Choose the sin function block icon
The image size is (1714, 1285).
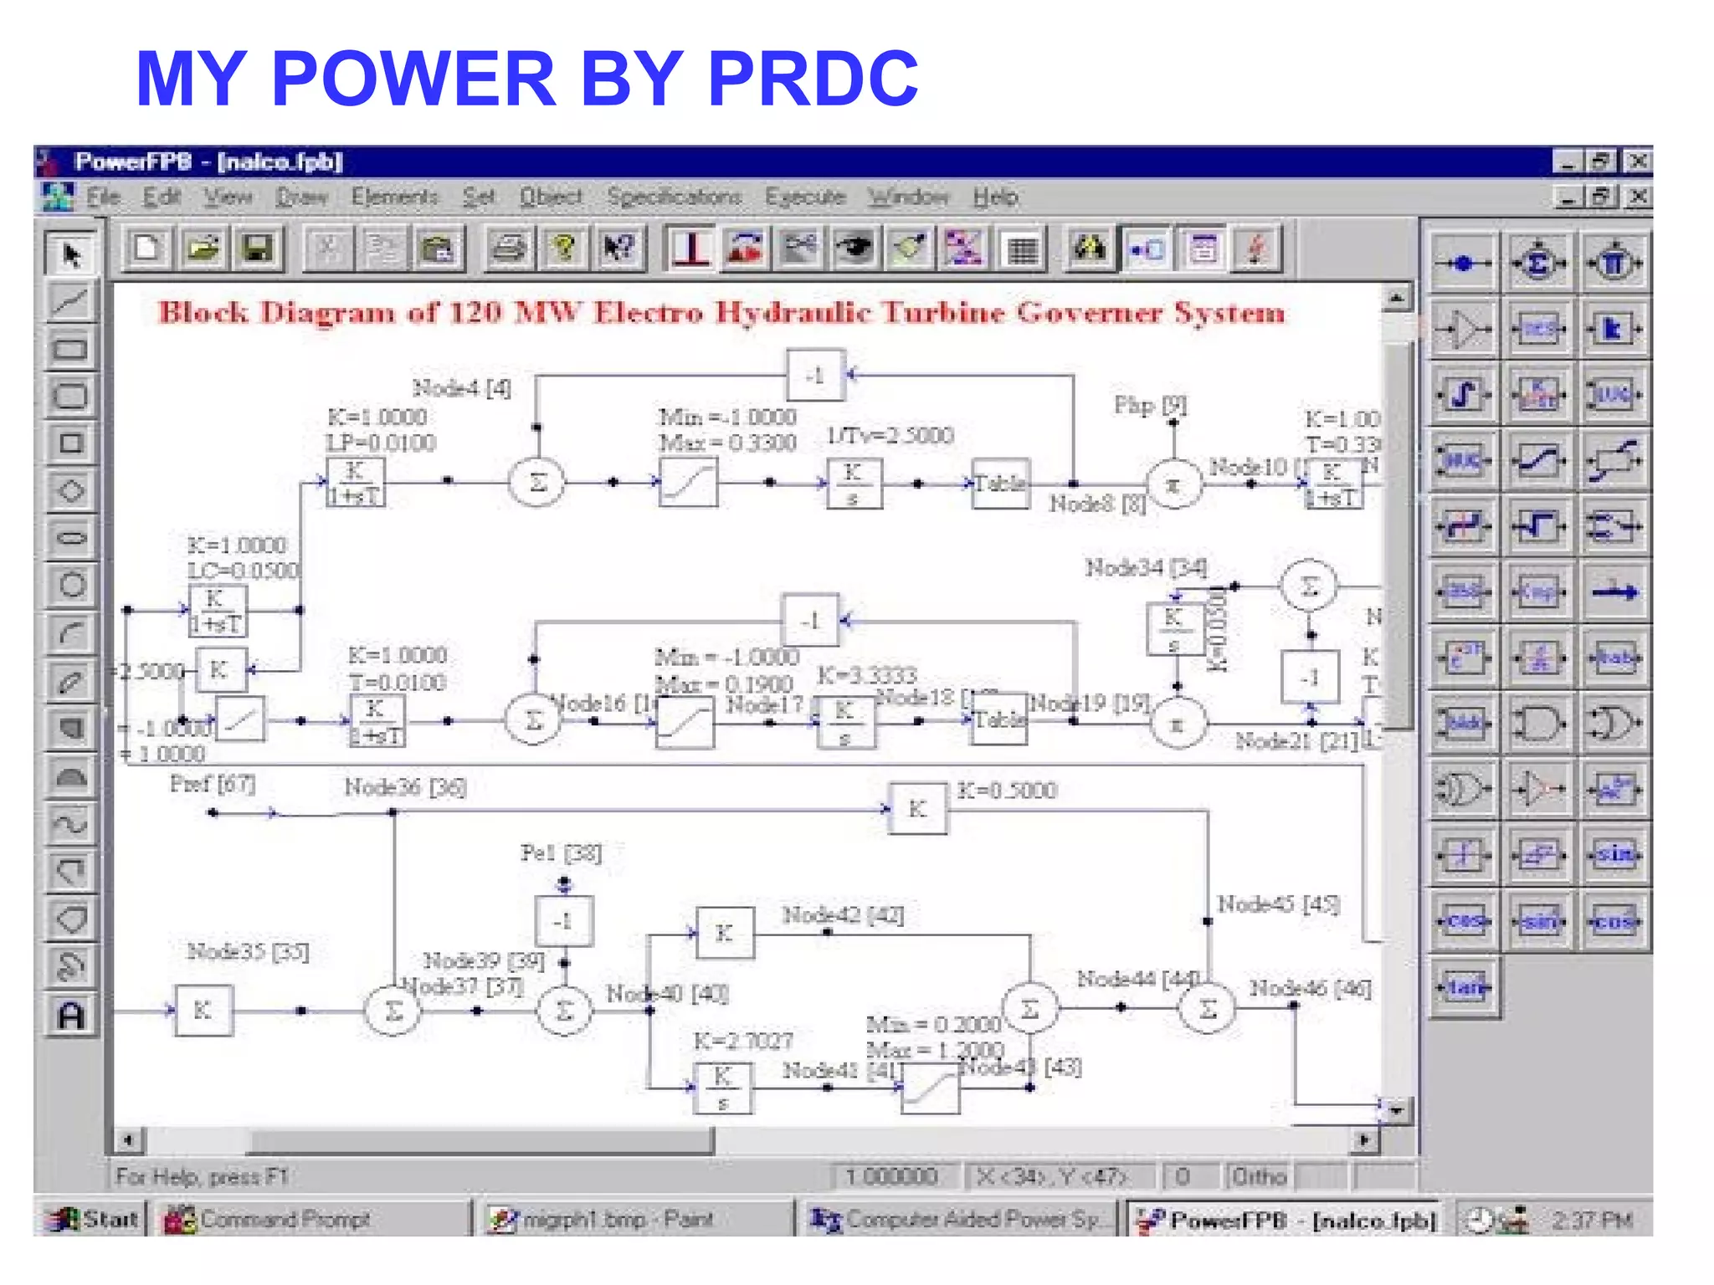click(1614, 855)
